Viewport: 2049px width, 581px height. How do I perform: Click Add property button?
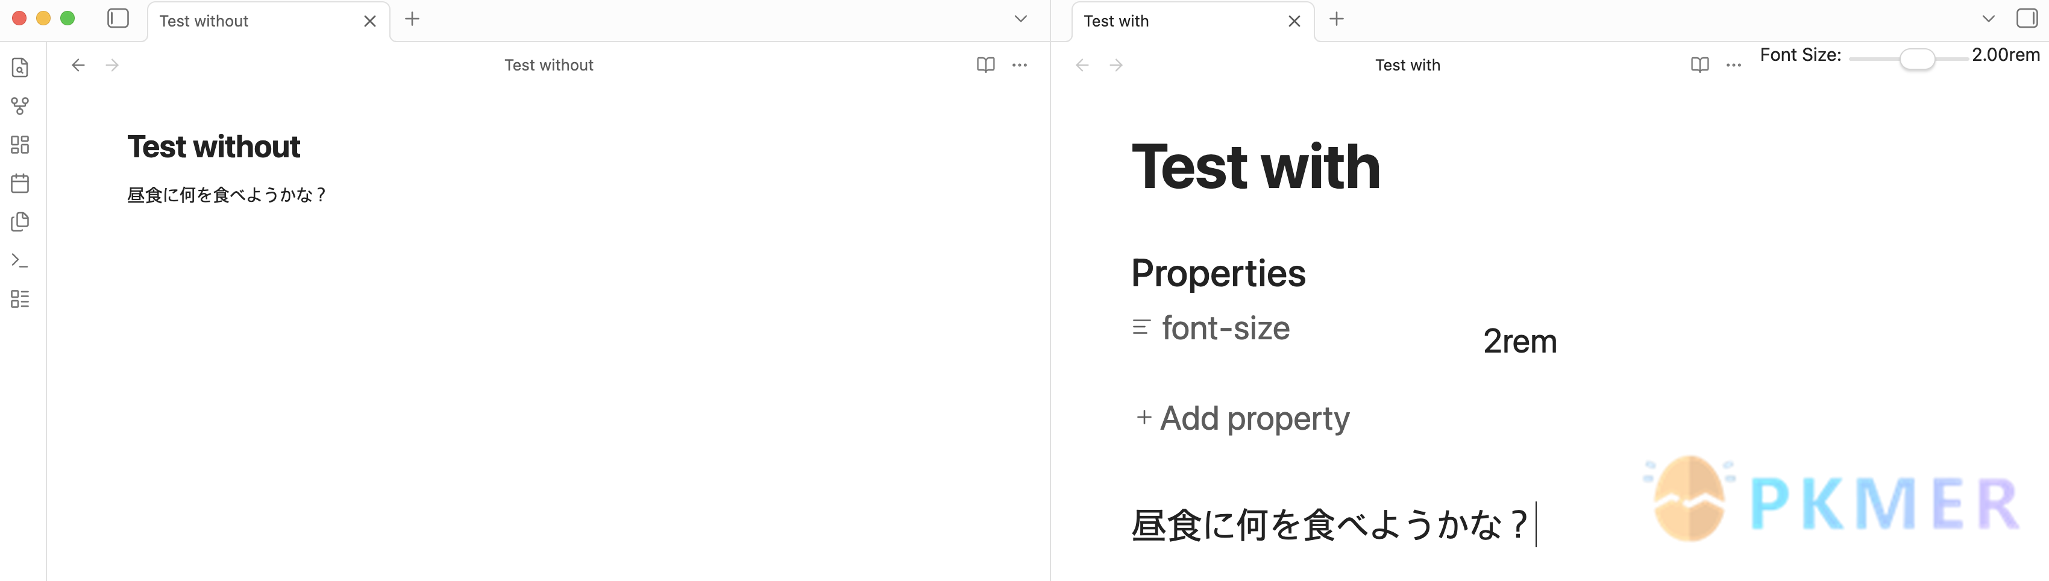tap(1243, 418)
